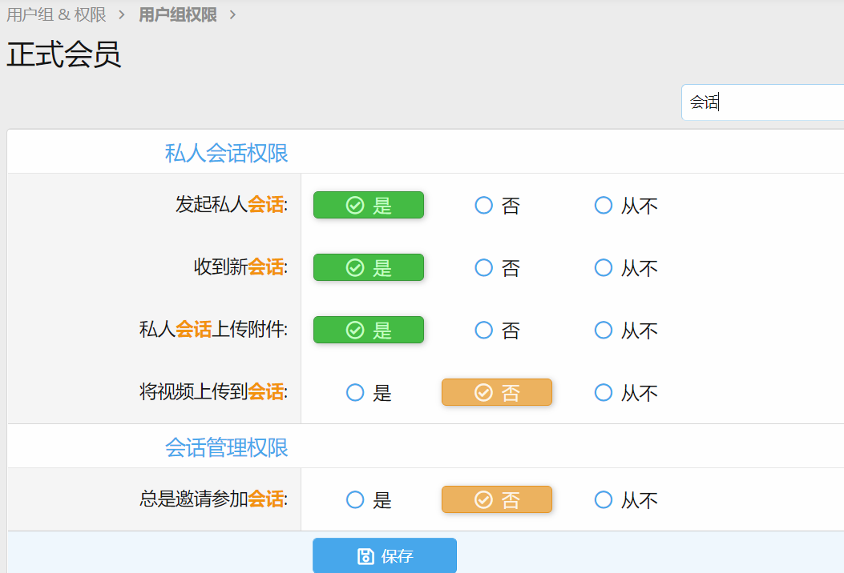The width and height of the screenshot is (844, 573).
Task: Click the breadcrumb chevron after 用户组权限
Action: click(x=232, y=15)
